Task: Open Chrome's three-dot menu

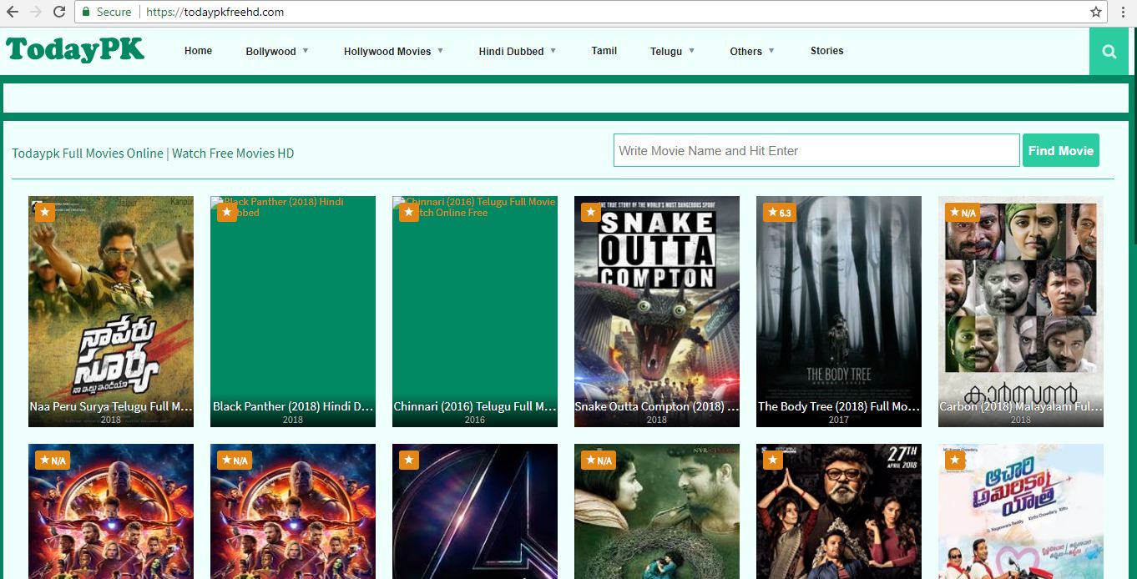Action: 1123,12
